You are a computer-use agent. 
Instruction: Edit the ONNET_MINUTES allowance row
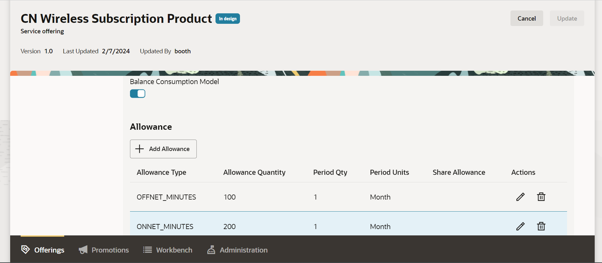[x=520, y=226]
